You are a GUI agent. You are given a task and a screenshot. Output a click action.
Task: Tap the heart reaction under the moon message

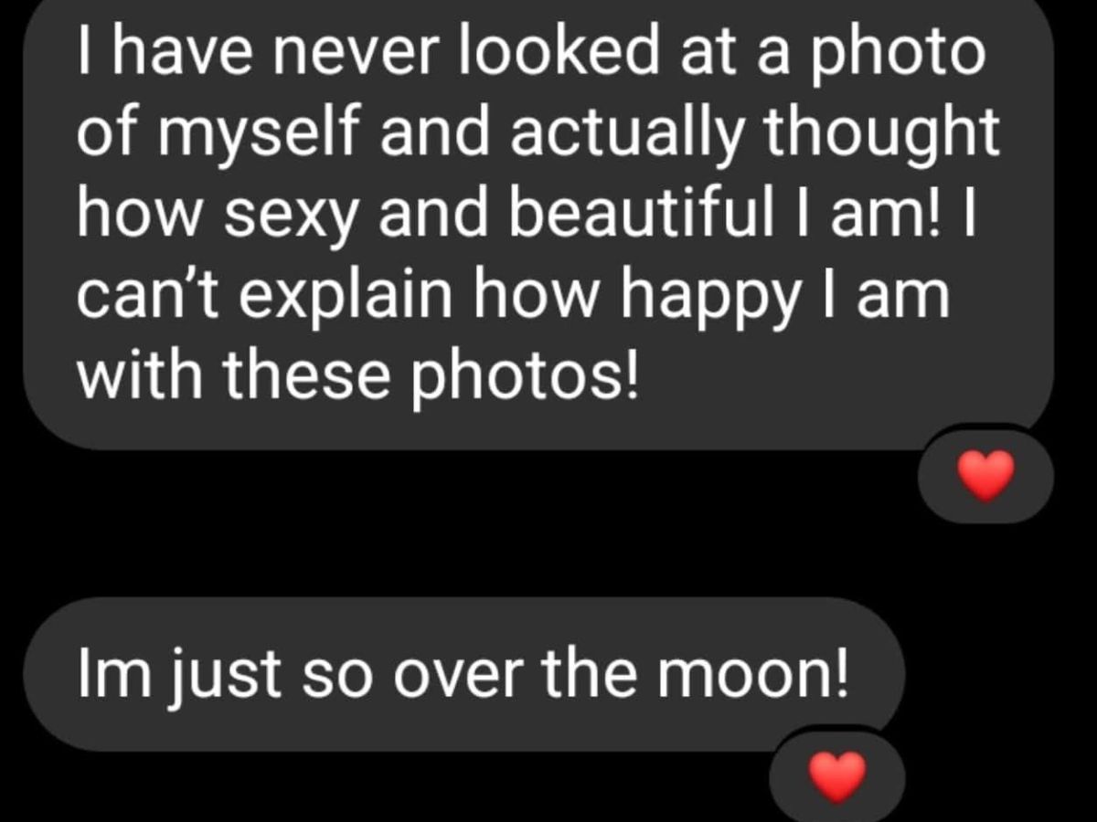click(x=837, y=777)
